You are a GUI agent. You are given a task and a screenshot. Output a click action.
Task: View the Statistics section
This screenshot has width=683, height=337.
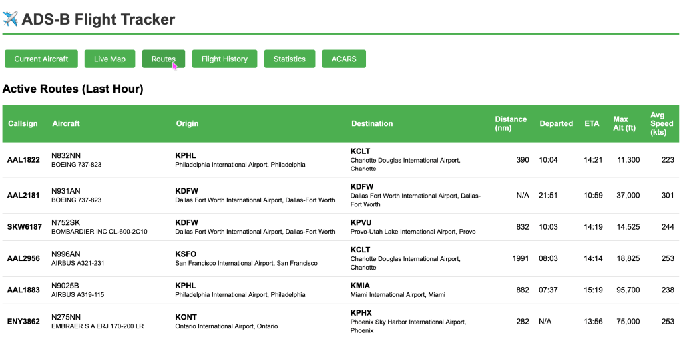(290, 59)
